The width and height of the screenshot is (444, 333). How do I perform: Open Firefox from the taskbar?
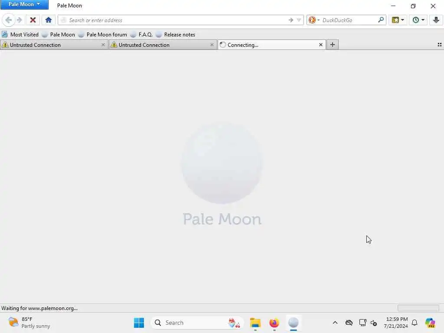(x=274, y=323)
